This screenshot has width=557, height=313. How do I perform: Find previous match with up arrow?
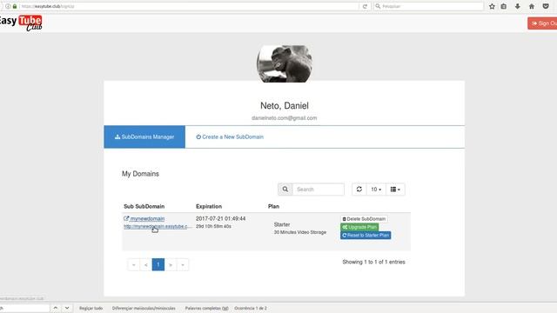coord(56,308)
